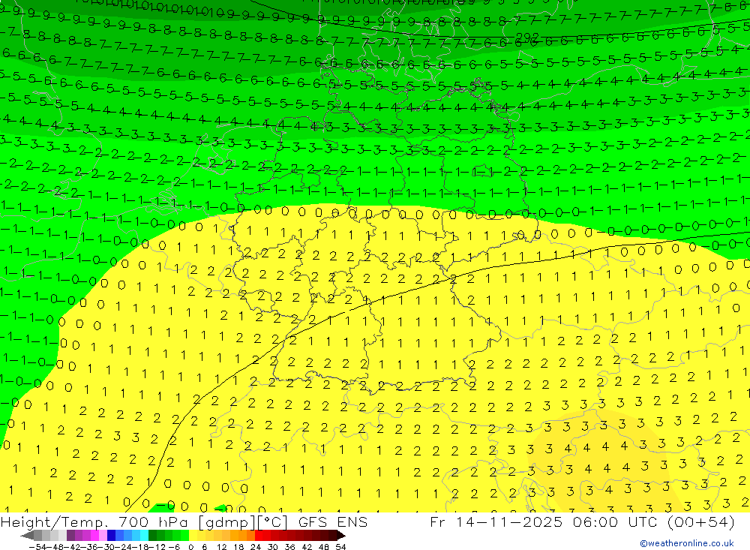Select the dark purple legend swatch
750x550 pixels.
point(70,535)
